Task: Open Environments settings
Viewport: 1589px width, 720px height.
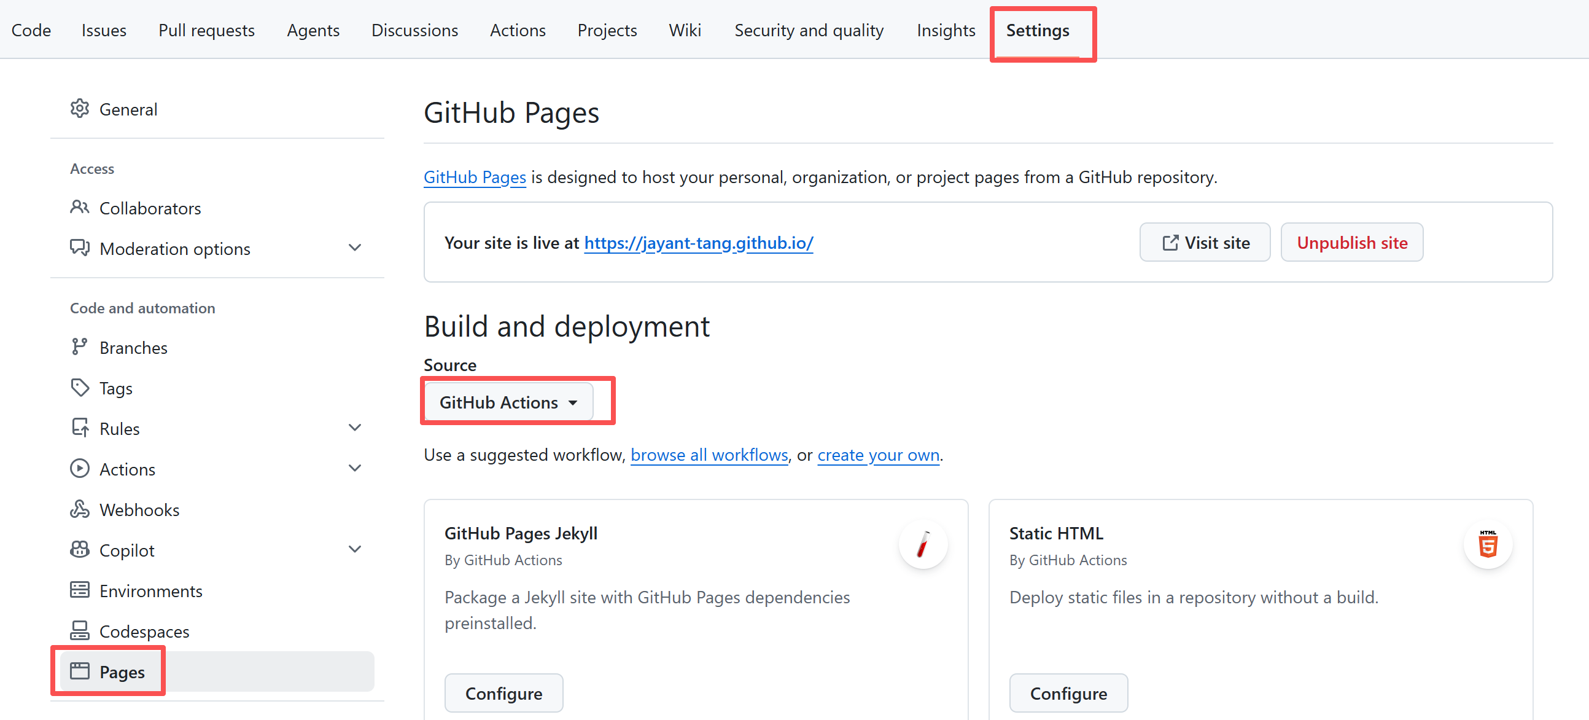Action: coord(217,590)
